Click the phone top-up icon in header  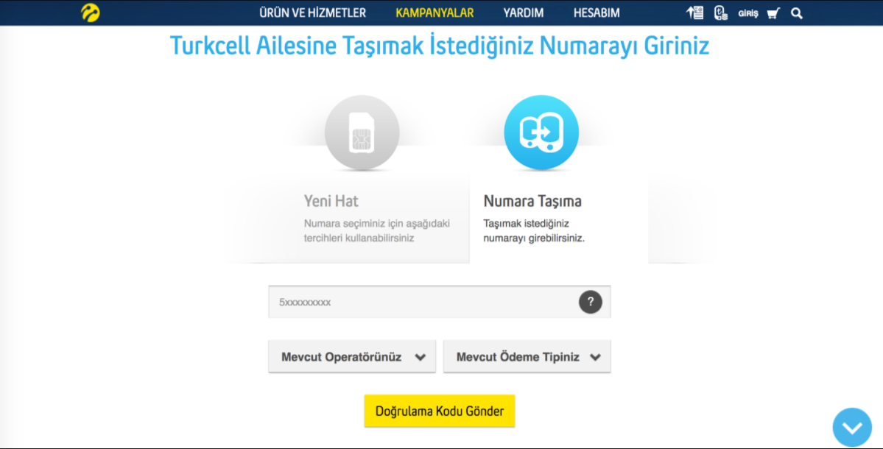[720, 13]
